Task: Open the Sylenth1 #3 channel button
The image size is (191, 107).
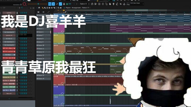Action: coord(9,35)
